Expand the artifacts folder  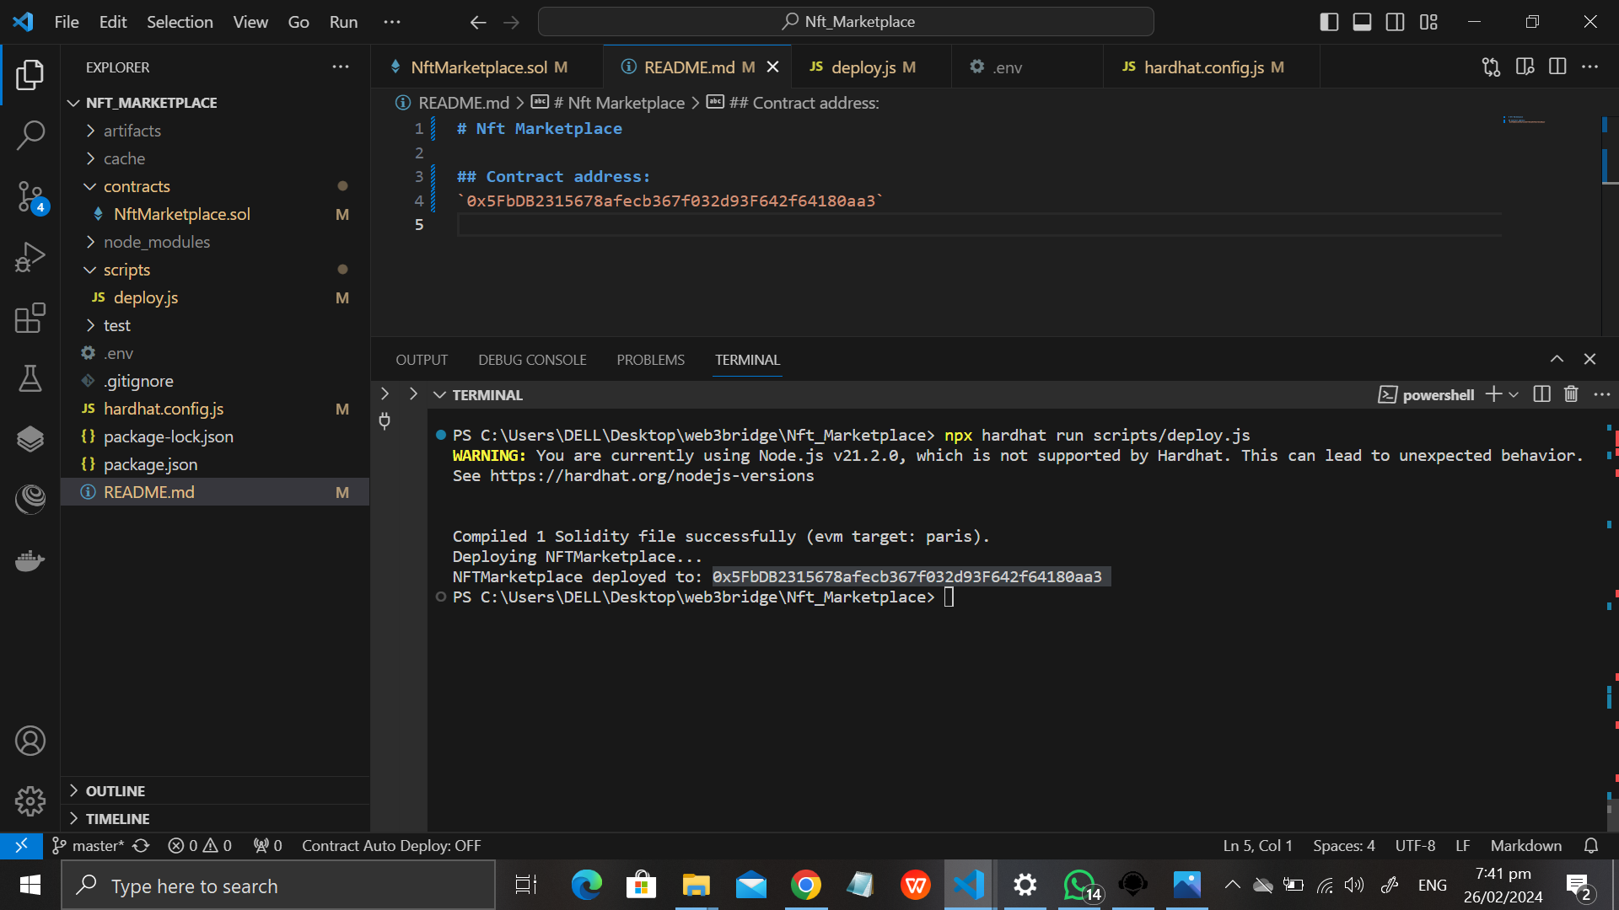(132, 131)
